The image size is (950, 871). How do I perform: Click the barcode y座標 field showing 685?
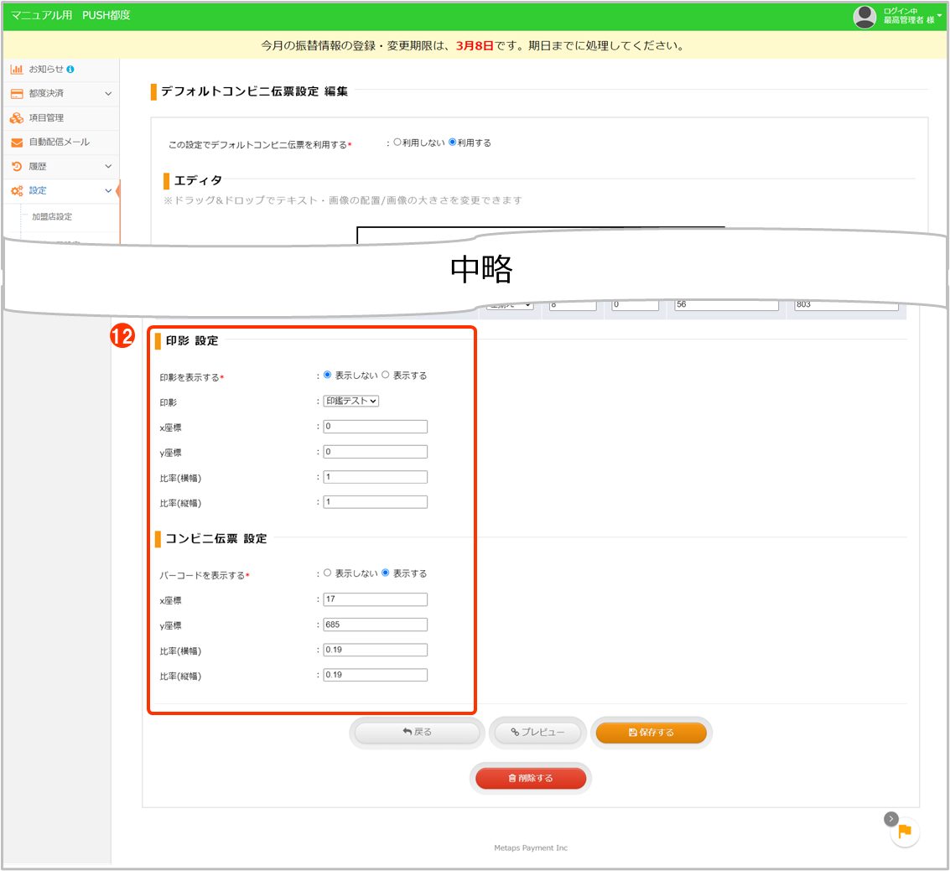(x=375, y=625)
